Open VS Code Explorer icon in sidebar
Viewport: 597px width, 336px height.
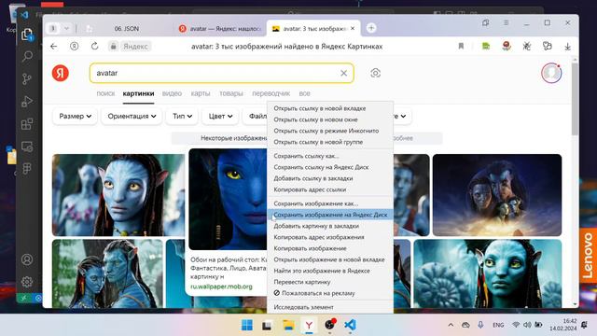coord(27,35)
